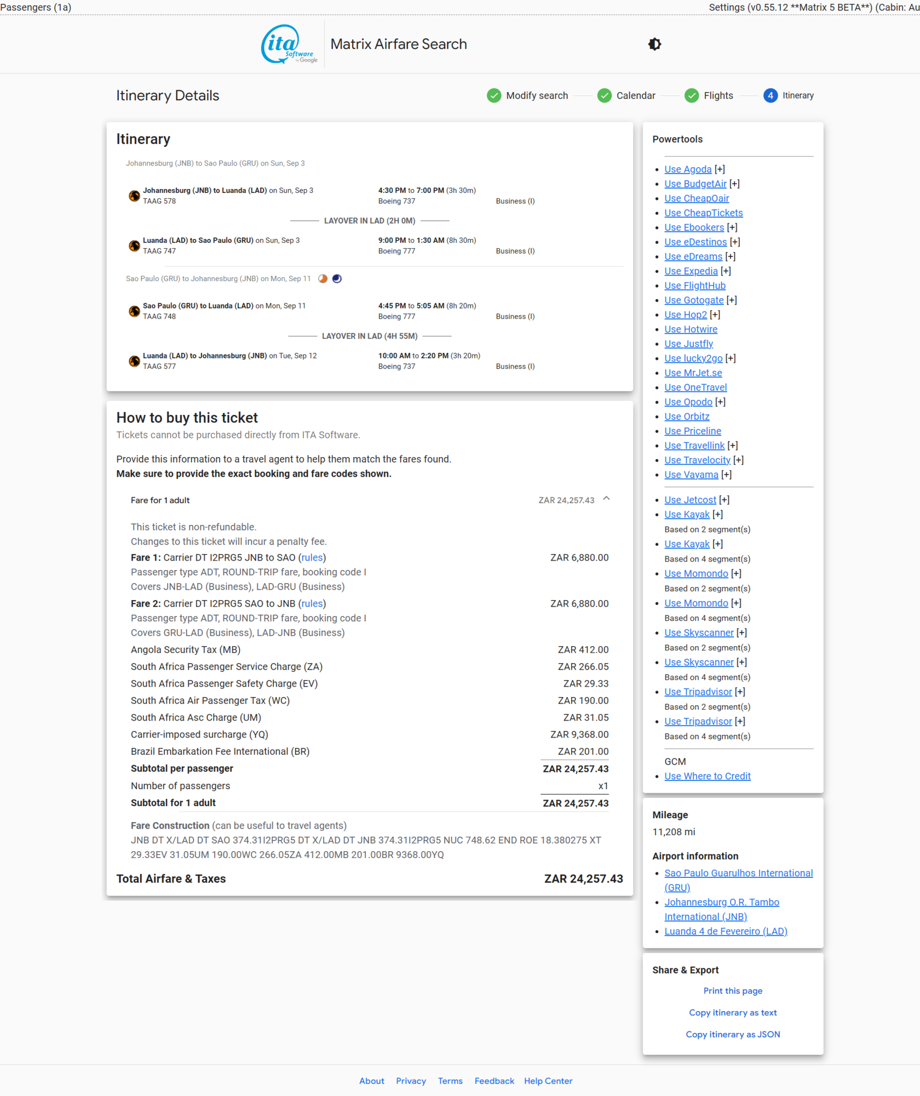
Task: Open the Help Center footer link
Action: 548,1081
